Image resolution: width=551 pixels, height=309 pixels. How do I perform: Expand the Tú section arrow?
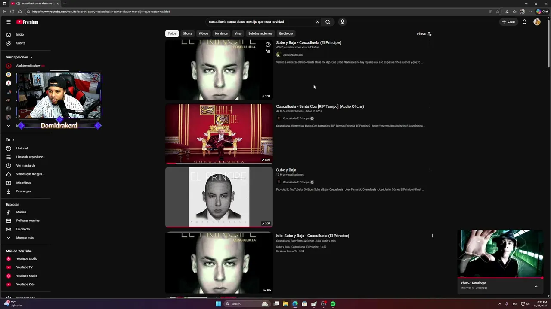click(x=13, y=140)
